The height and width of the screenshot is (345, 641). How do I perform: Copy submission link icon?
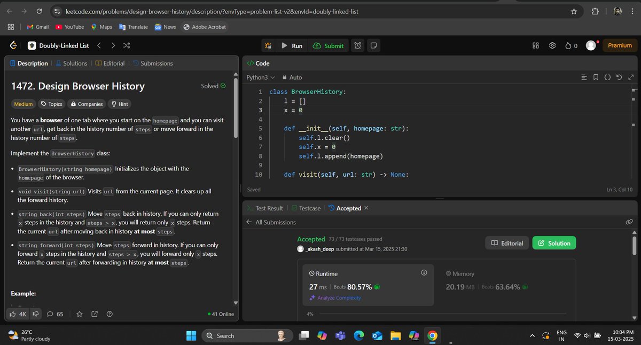[x=629, y=222]
